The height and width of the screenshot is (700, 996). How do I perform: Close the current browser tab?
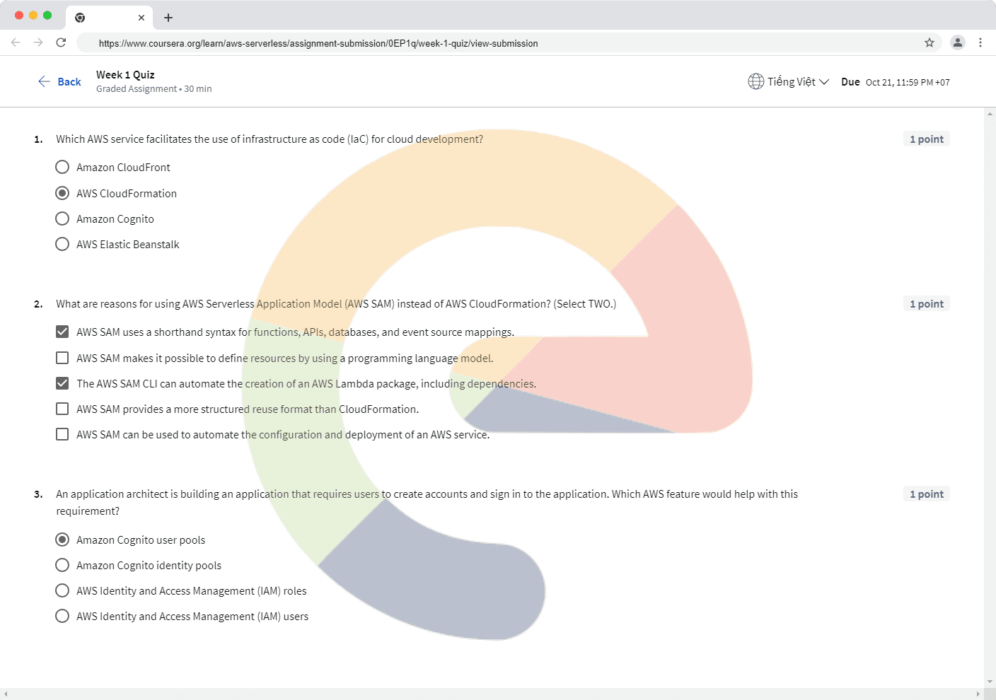tap(141, 18)
